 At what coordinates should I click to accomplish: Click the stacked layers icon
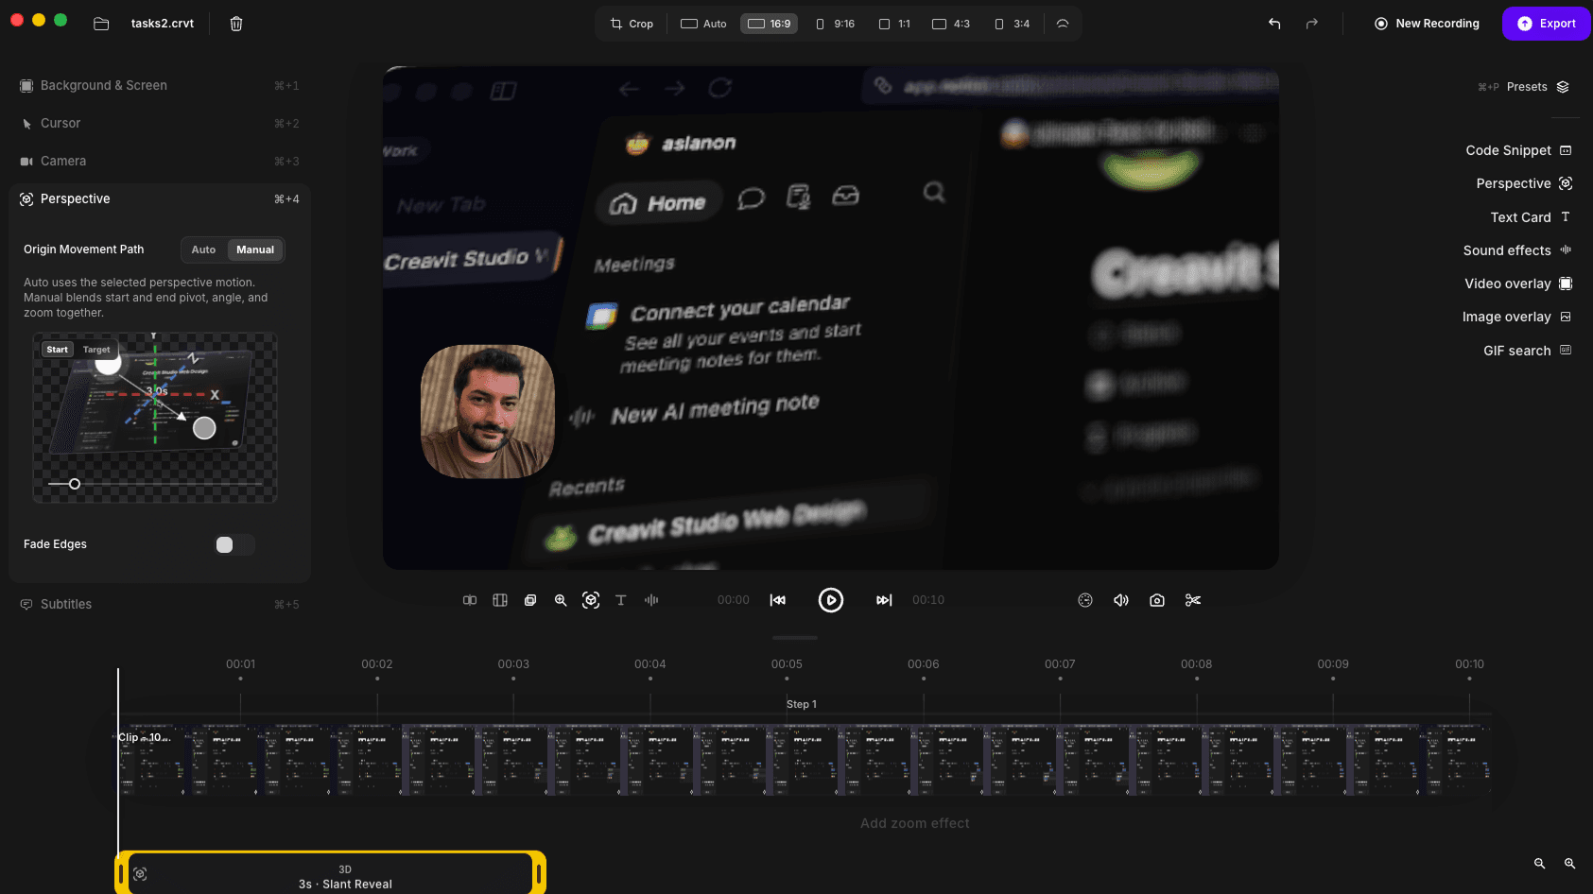click(530, 600)
